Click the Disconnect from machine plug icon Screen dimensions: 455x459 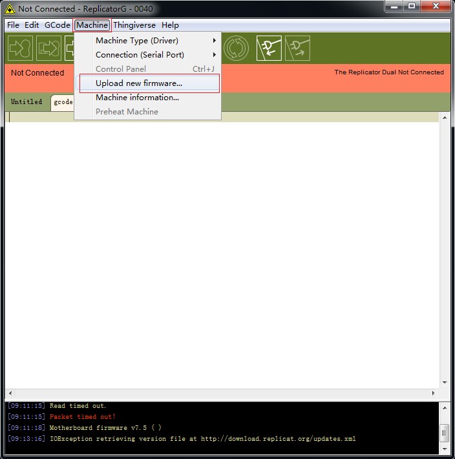pyautogui.click(x=297, y=48)
